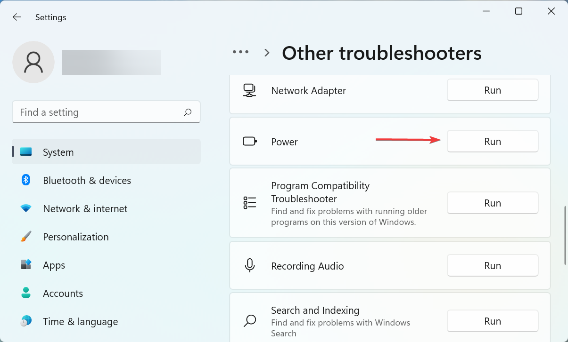568x342 pixels.
Task: Click the Search and Indexing magnifier icon
Action: (x=249, y=320)
